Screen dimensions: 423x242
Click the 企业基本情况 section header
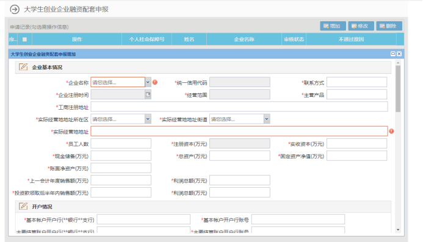tap(203, 67)
